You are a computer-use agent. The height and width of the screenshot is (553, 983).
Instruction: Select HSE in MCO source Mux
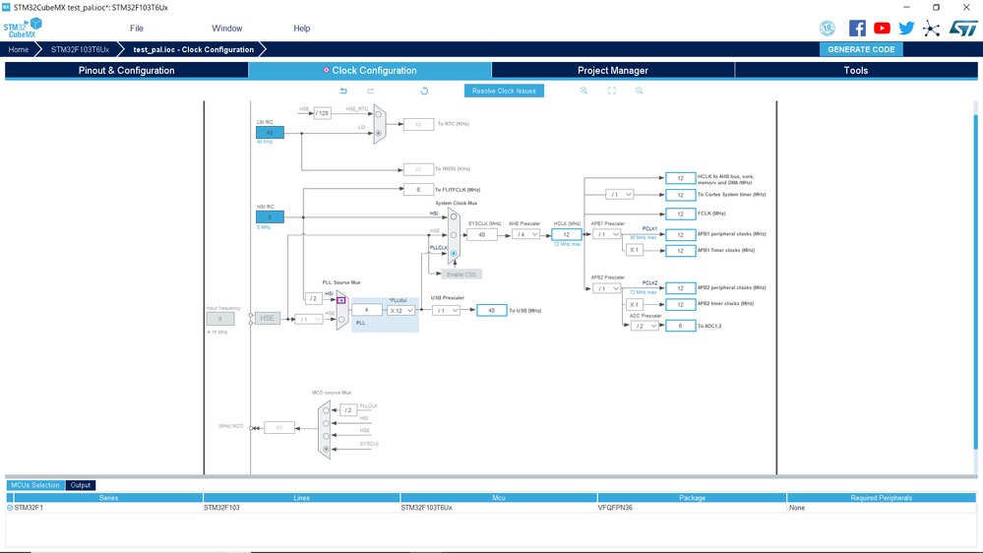coord(326,436)
